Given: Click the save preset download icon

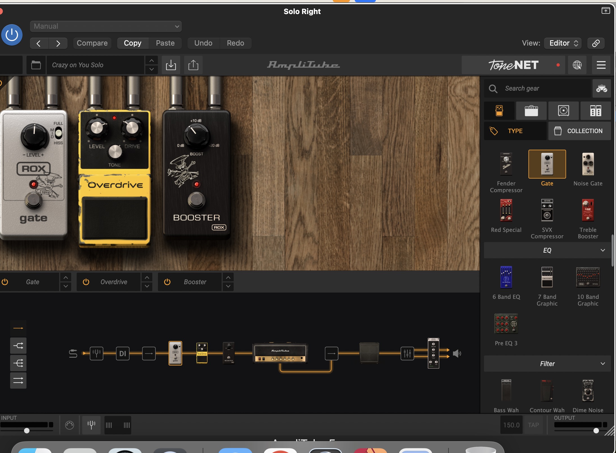Looking at the screenshot, I should 171,65.
